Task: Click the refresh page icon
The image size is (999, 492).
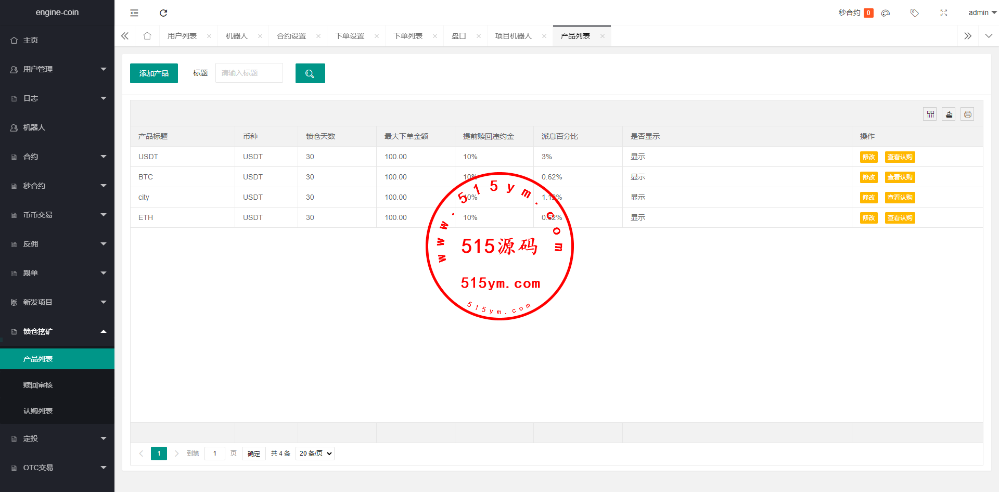Action: tap(163, 13)
